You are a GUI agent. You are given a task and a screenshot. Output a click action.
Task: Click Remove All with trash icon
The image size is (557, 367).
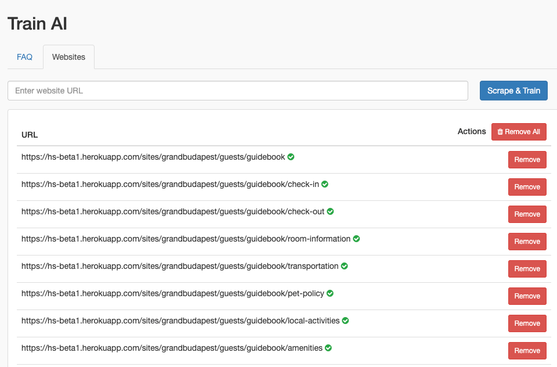(519, 132)
